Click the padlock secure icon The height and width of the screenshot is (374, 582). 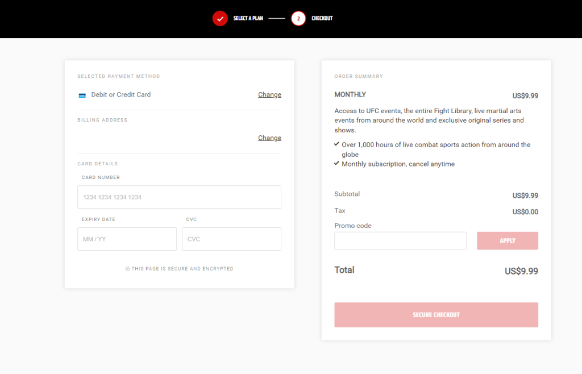127,269
